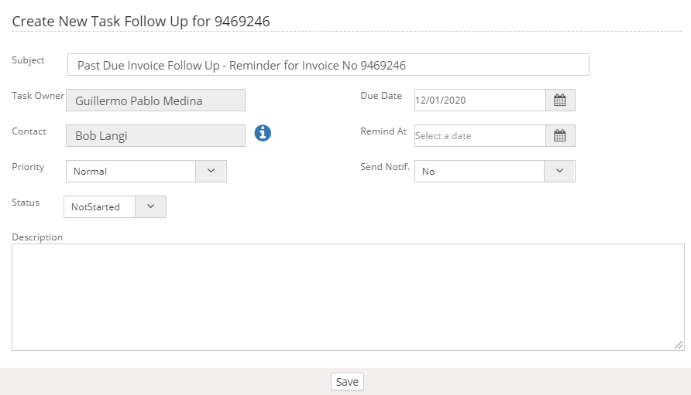Click the info icon beside Contact field

point(263,133)
